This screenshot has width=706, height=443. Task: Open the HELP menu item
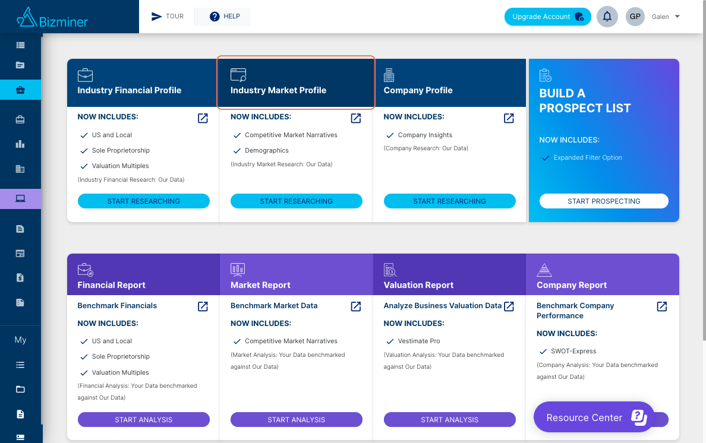point(224,16)
